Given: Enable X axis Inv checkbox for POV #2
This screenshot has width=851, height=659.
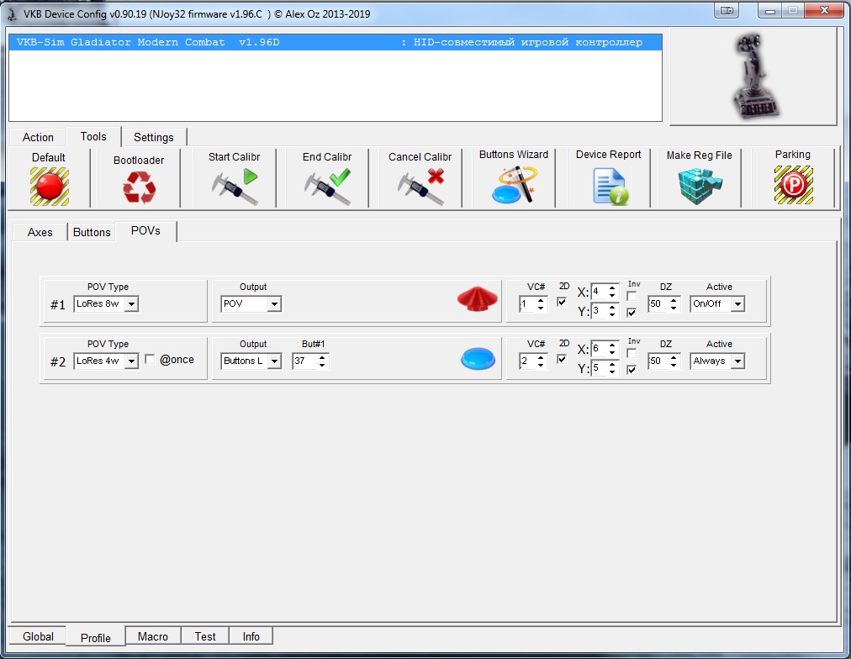Looking at the screenshot, I should [x=632, y=353].
